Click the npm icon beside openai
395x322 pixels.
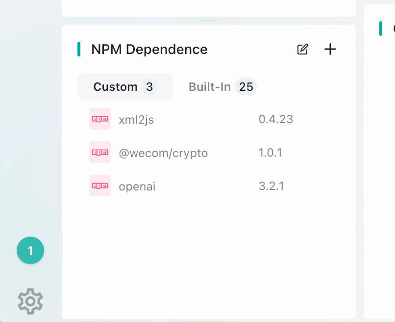pos(100,186)
